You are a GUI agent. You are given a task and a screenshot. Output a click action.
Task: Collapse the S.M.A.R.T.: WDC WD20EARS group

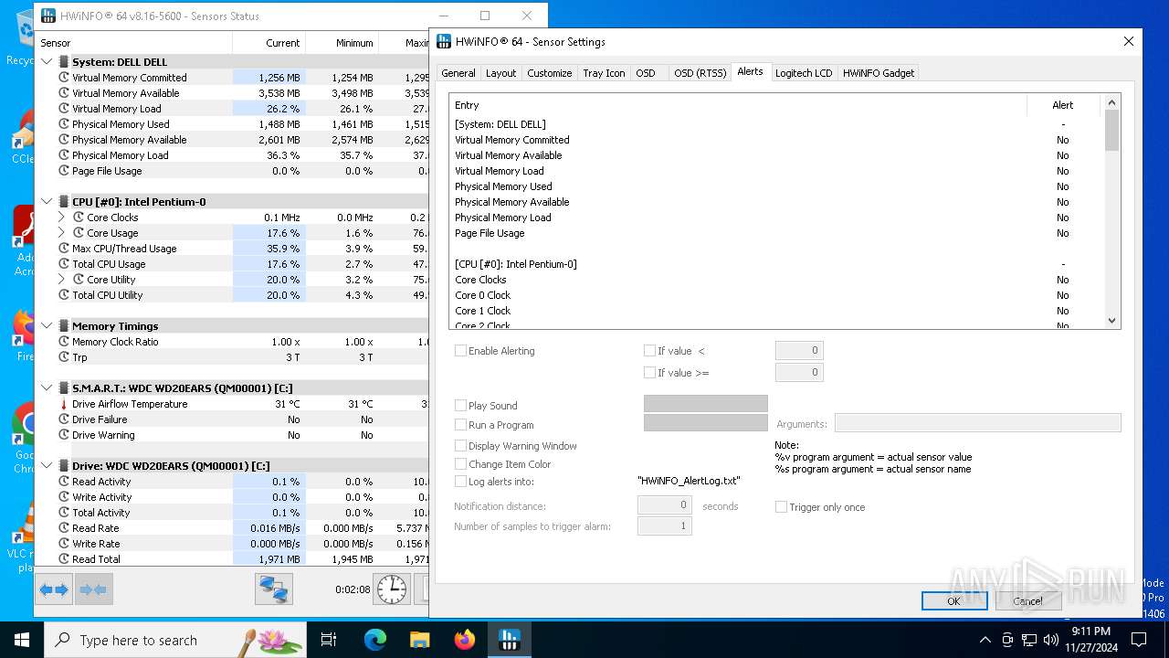click(x=47, y=388)
